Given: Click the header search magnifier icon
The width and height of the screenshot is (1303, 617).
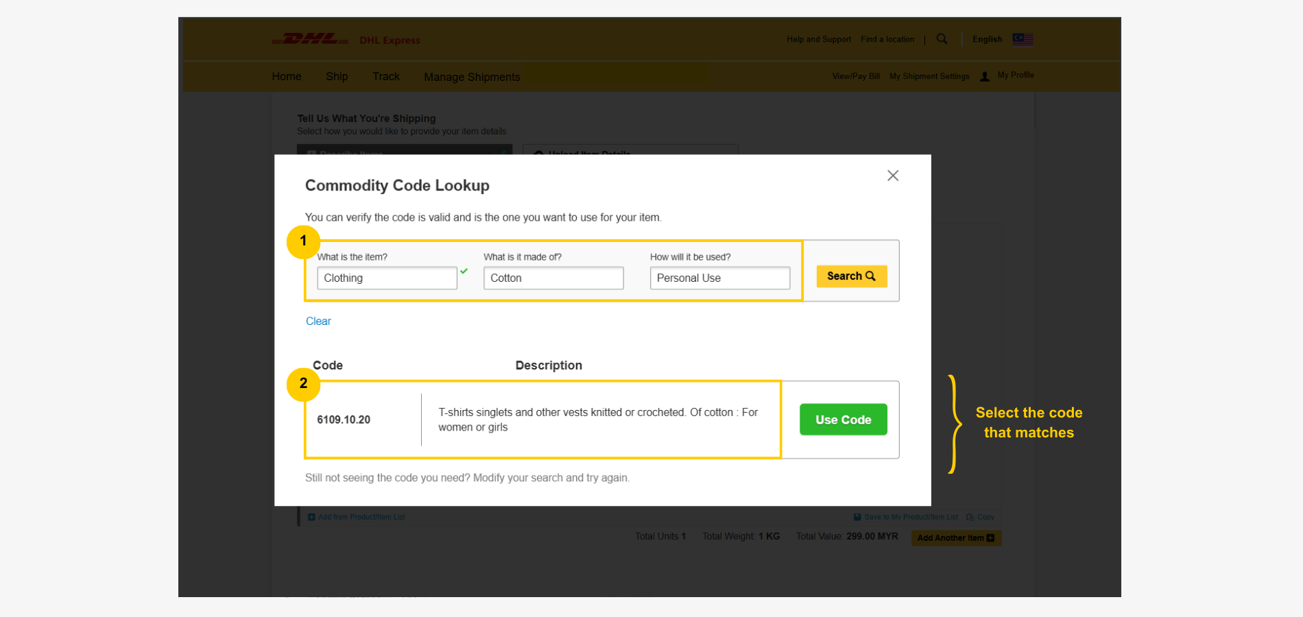Looking at the screenshot, I should click(942, 39).
